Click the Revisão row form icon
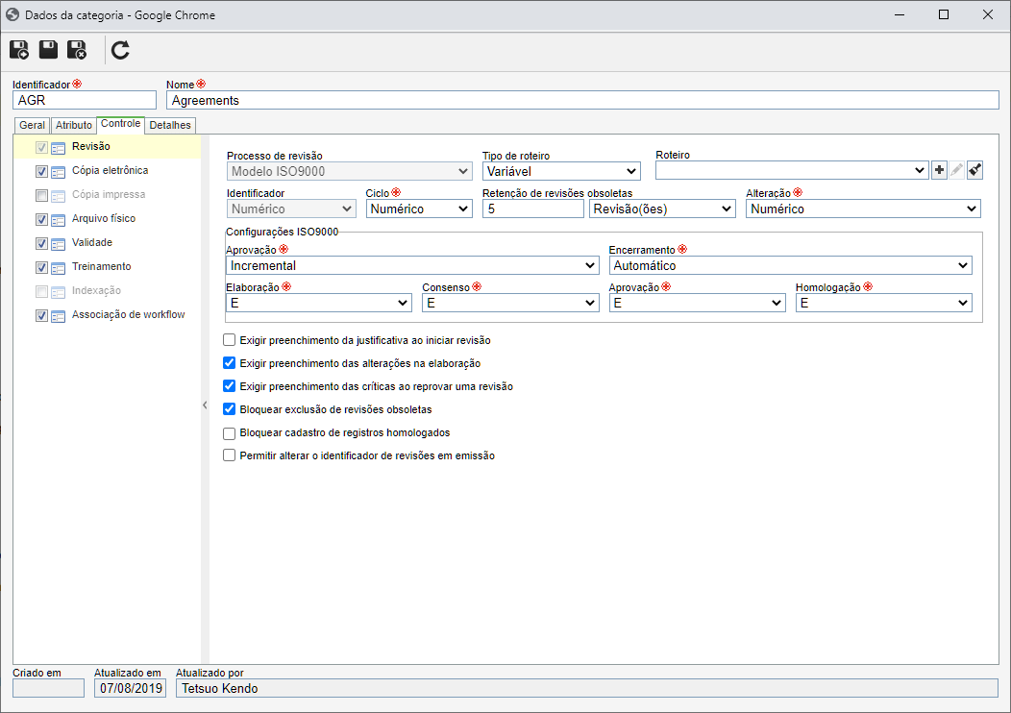This screenshot has height=713, width=1011. click(58, 148)
